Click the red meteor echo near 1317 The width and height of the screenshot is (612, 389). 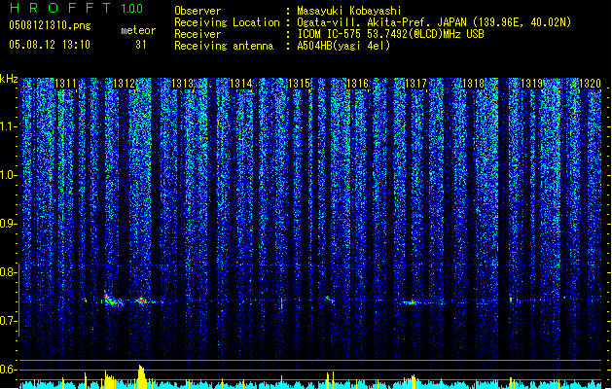tap(411, 302)
